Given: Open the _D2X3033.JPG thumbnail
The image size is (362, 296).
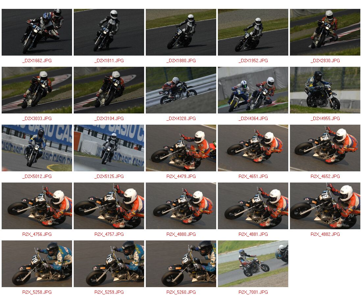Looking at the screenshot, I should 37,90.
